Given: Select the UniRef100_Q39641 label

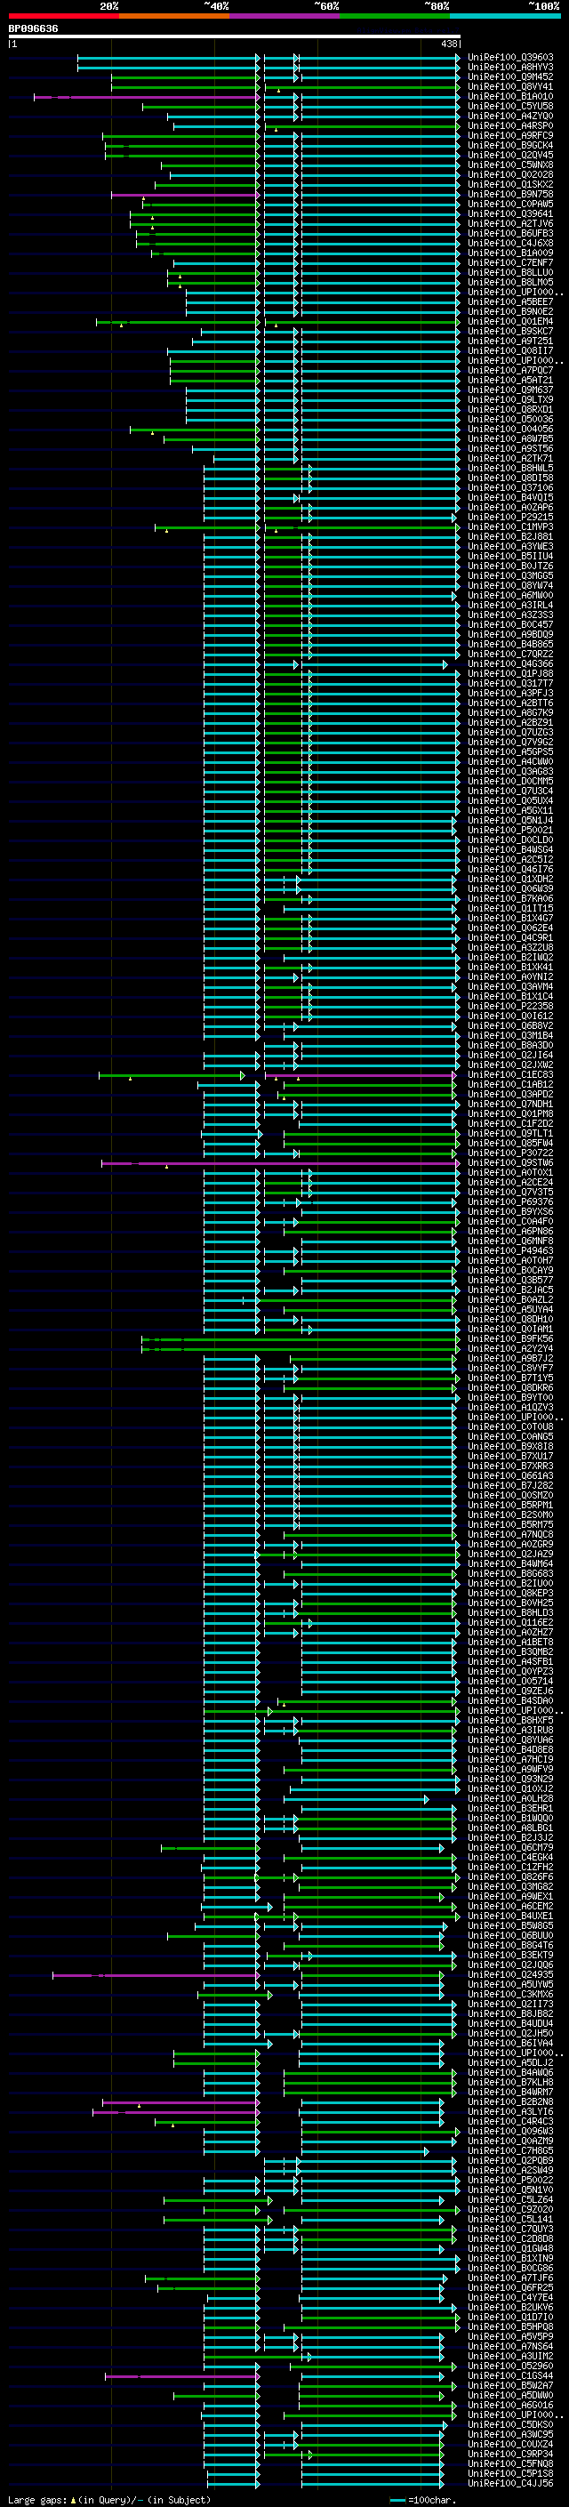Looking at the screenshot, I should (510, 214).
